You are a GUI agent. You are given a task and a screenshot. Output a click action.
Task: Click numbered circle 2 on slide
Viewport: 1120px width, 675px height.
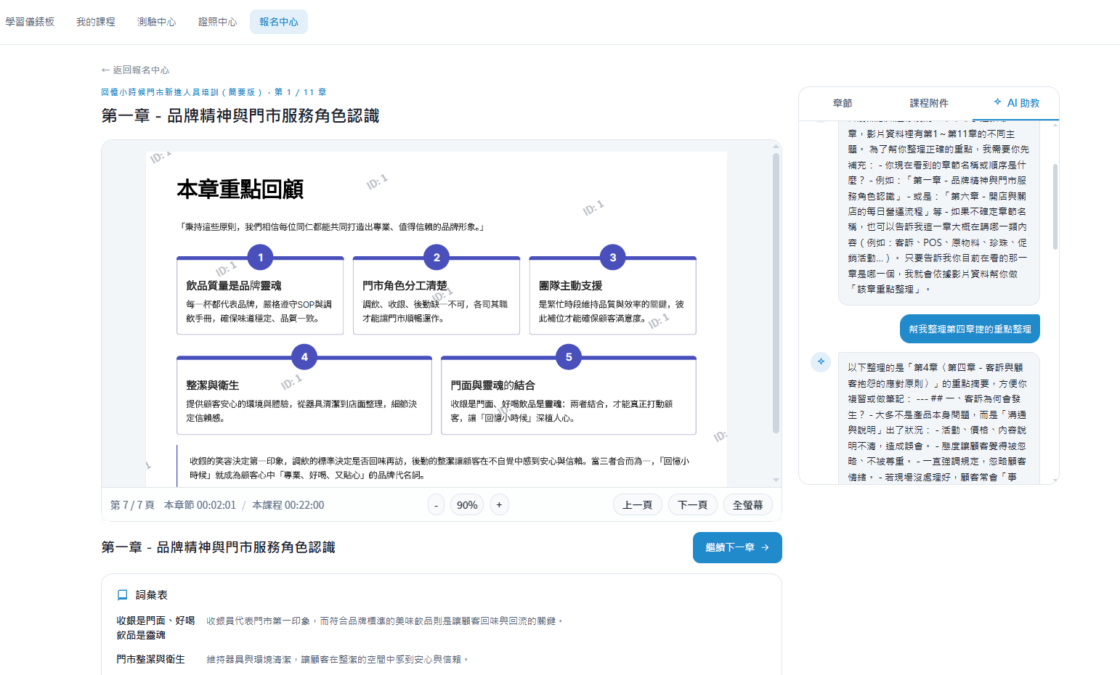[437, 258]
